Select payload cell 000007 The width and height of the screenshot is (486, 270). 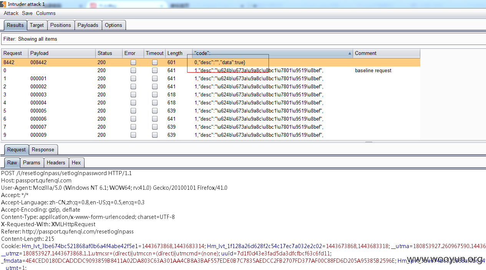point(38,127)
